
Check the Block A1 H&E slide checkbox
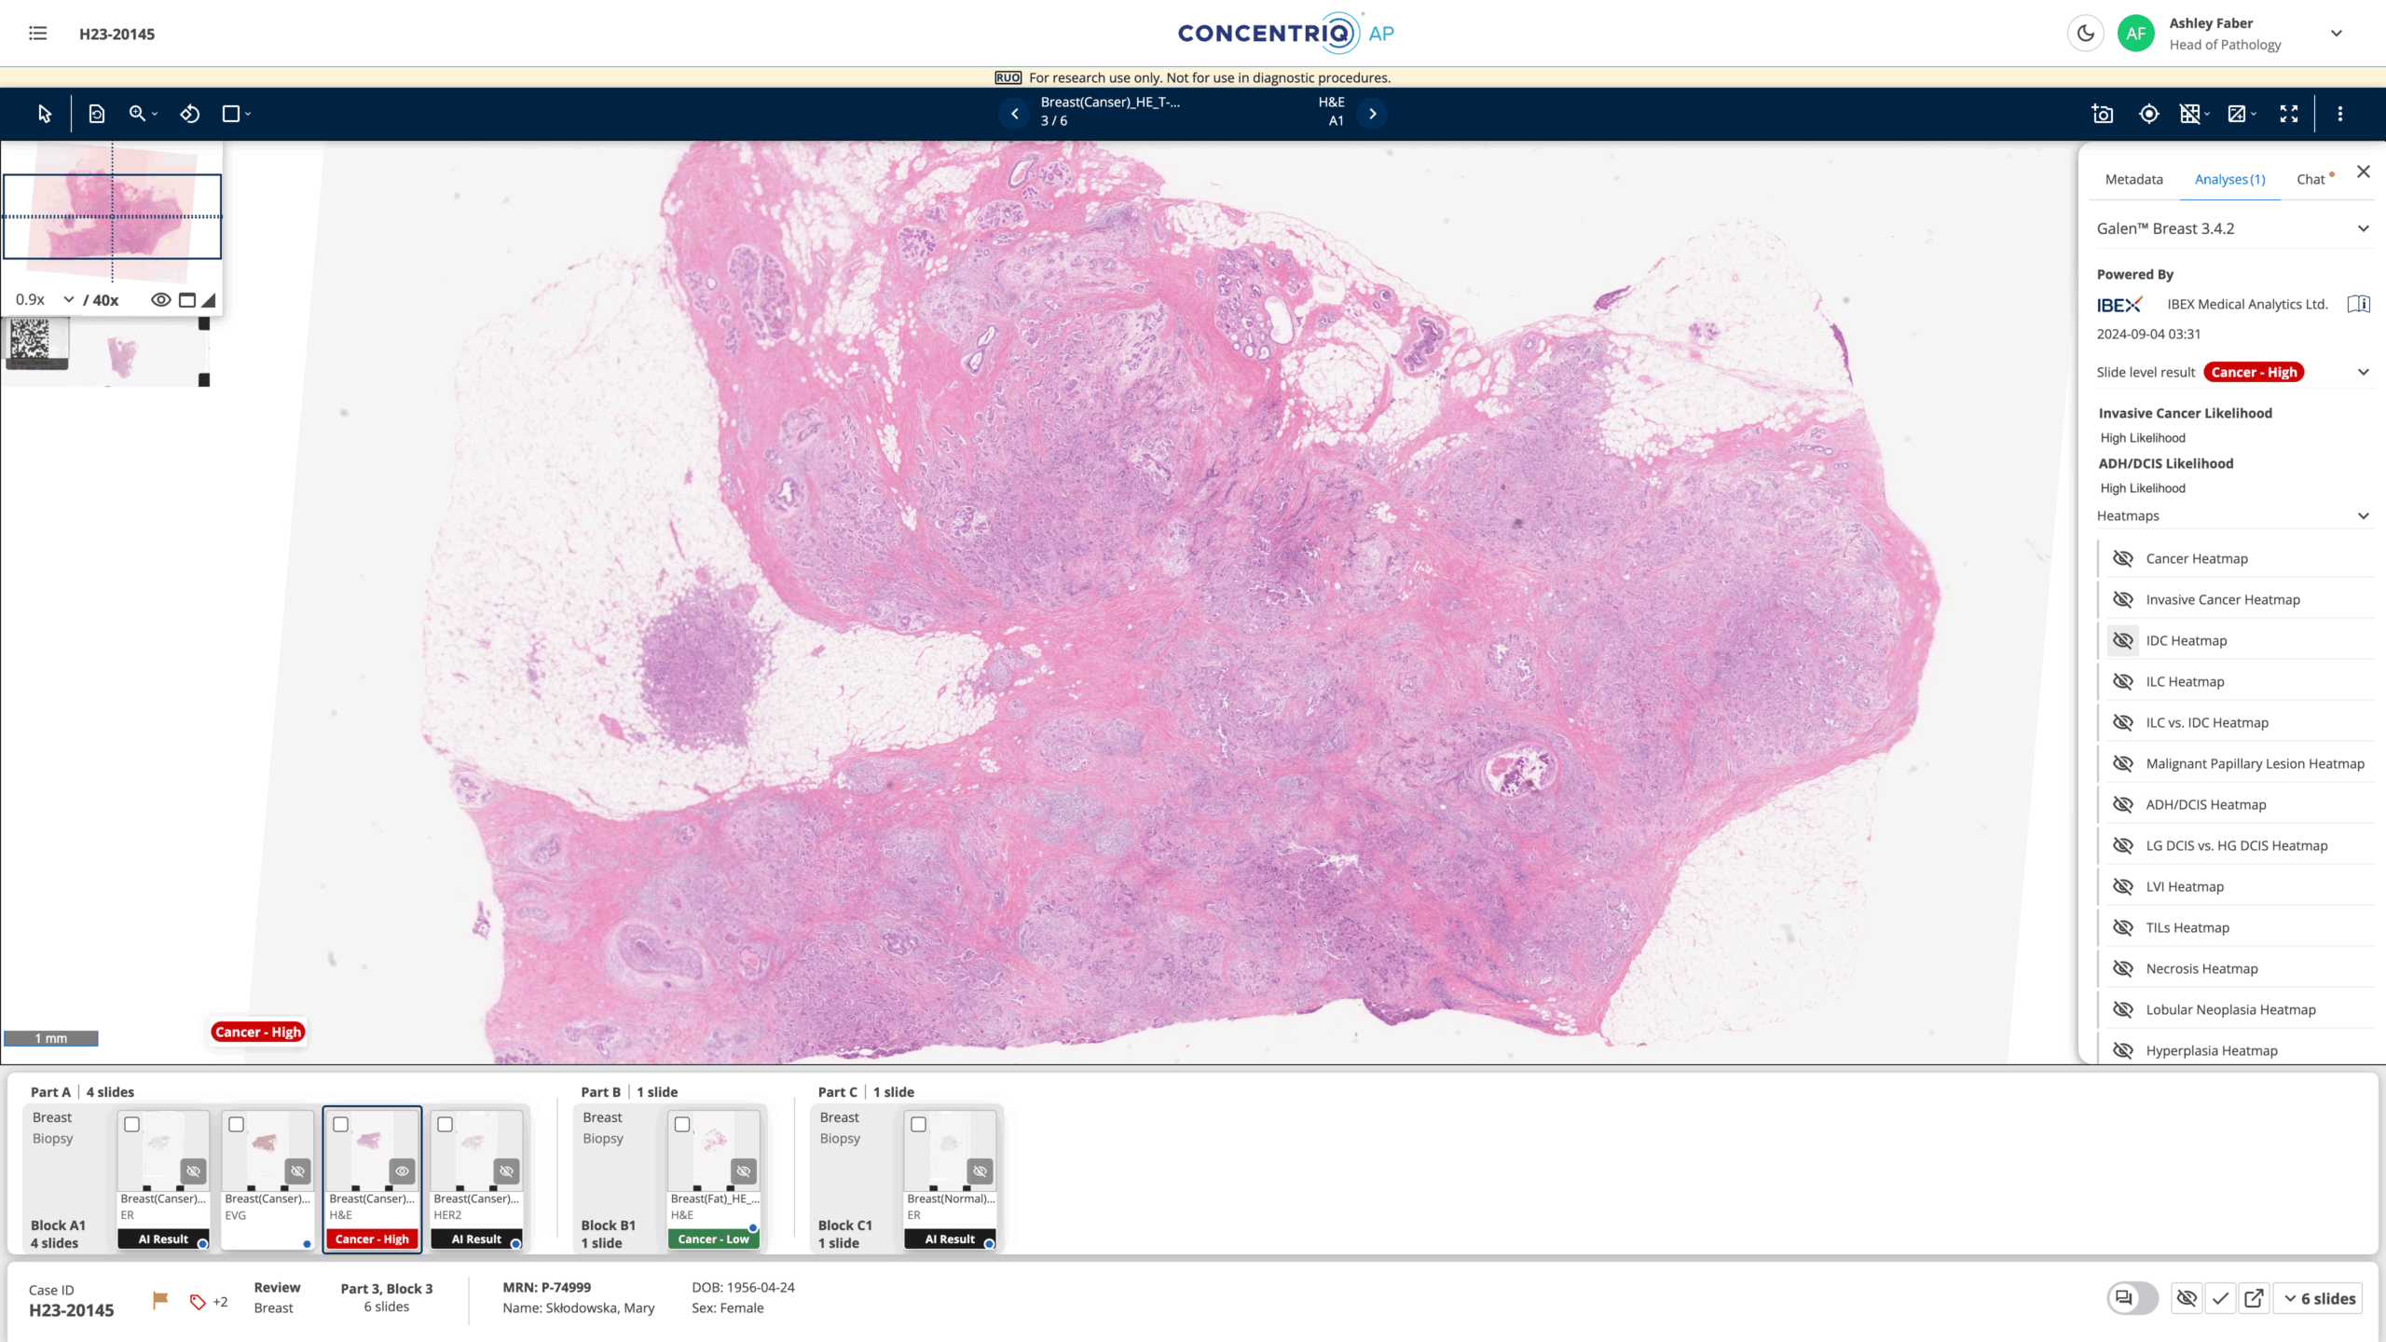tap(342, 1125)
